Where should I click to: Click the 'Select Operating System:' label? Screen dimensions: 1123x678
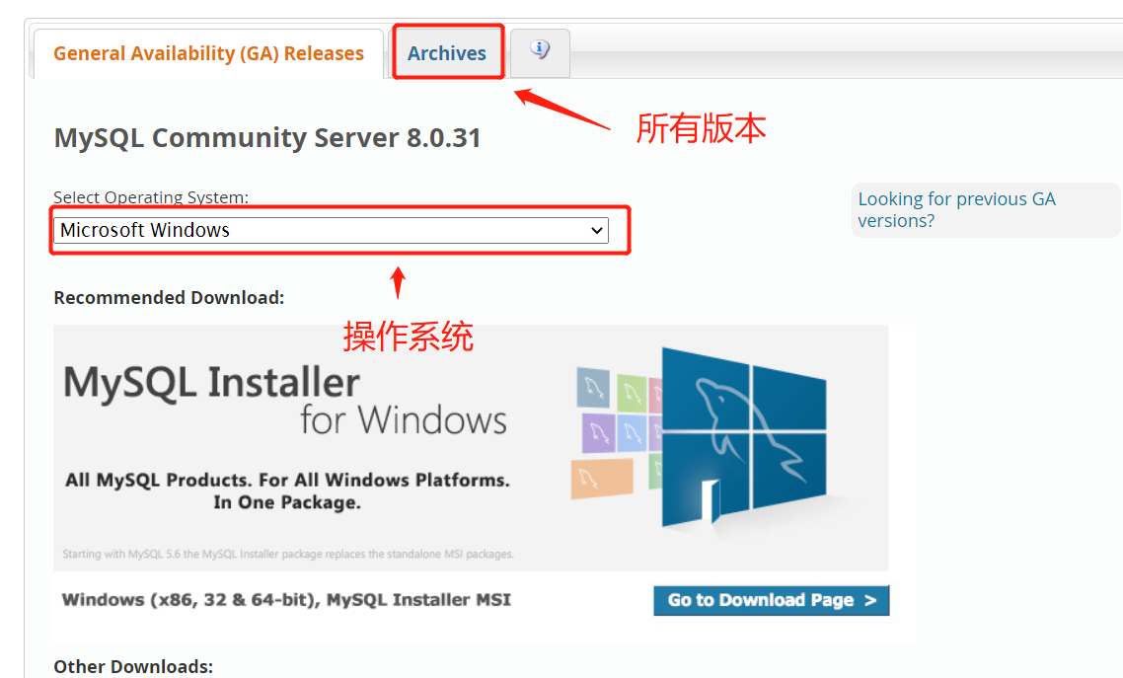coord(151,196)
